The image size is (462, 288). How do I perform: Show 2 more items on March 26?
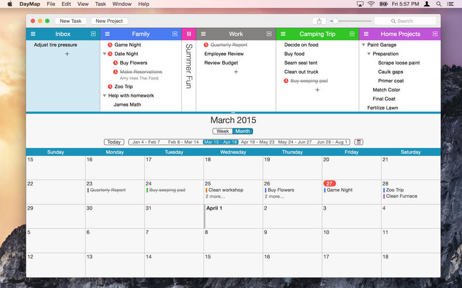pyautogui.click(x=274, y=196)
